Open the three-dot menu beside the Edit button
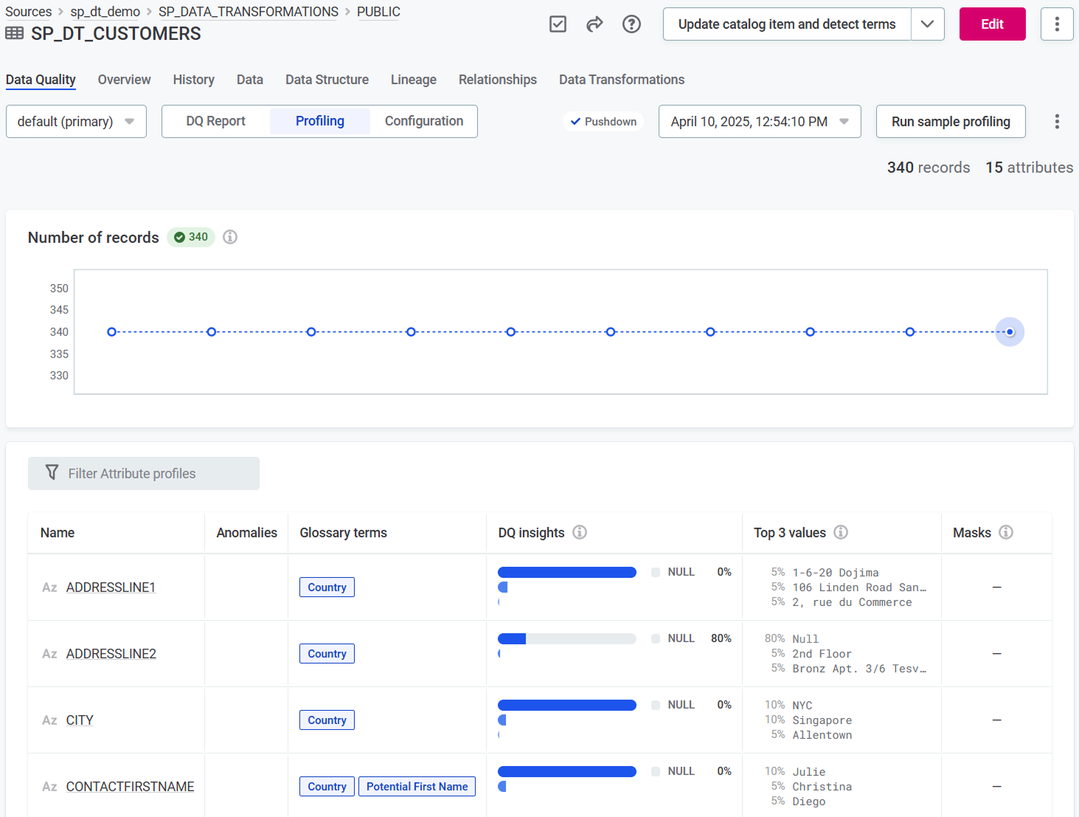The image size is (1079, 817). click(x=1057, y=24)
